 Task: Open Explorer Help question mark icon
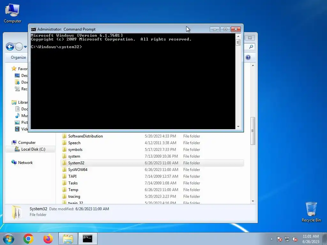(248, 57)
